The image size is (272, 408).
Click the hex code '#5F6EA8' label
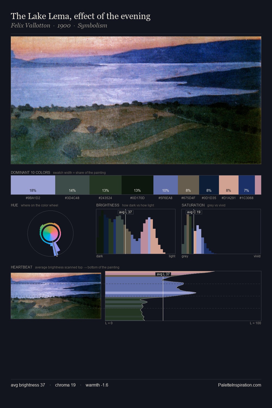pyautogui.click(x=166, y=198)
